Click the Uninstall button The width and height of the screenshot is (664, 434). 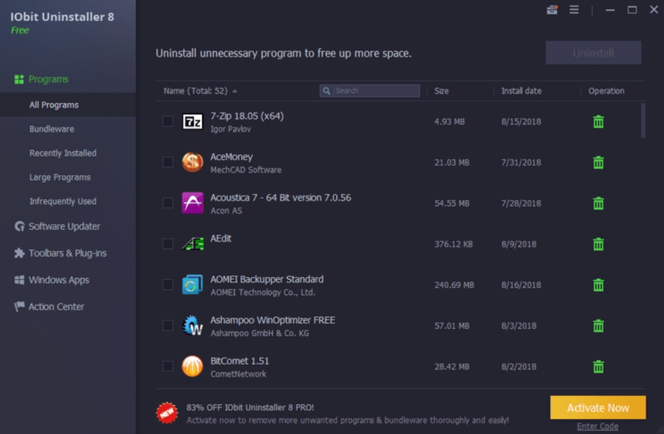tap(593, 53)
